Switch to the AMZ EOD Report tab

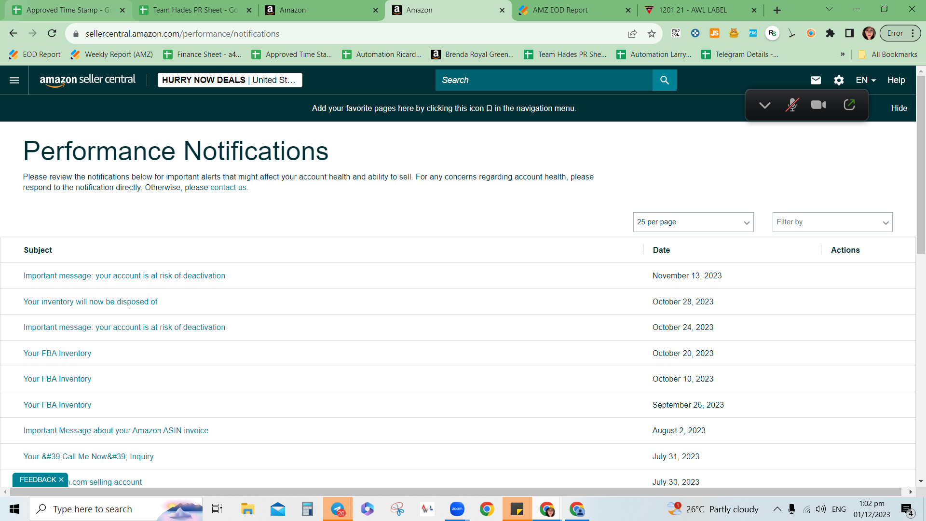pyautogui.click(x=575, y=10)
